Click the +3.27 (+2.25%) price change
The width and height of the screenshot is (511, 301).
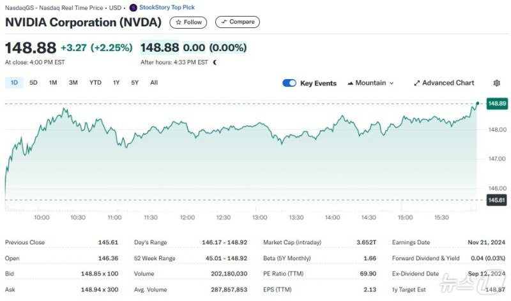point(97,48)
